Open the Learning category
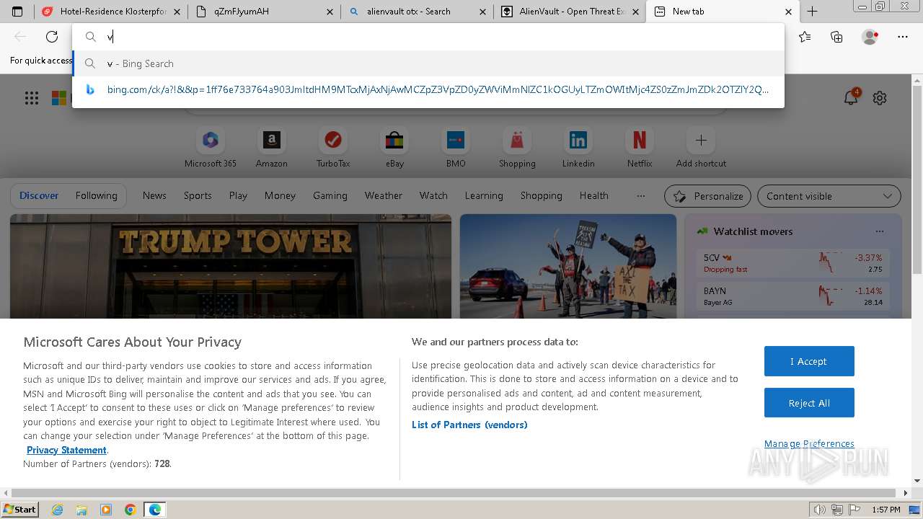The image size is (923, 519). (484, 195)
